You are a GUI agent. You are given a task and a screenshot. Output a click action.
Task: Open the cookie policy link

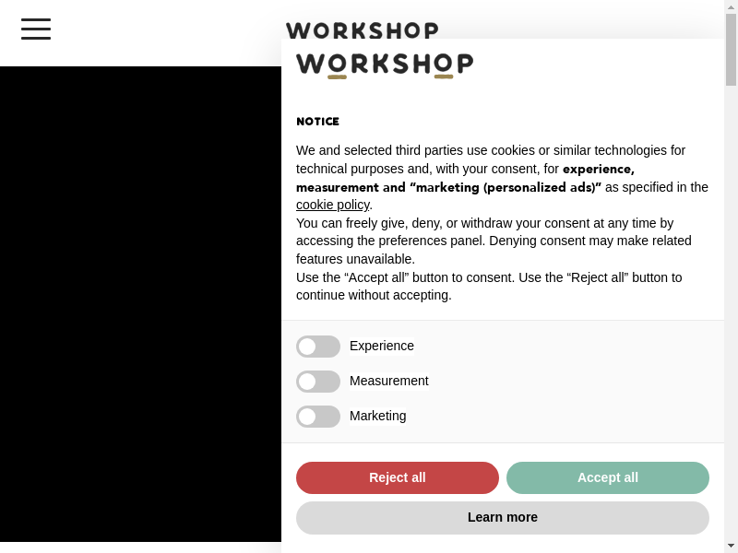pyautogui.click(x=332, y=205)
